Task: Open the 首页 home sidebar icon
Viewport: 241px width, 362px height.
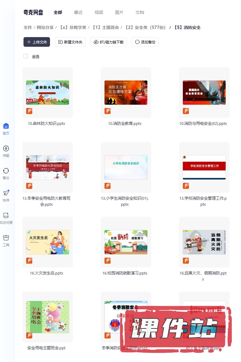Action: coord(6,126)
